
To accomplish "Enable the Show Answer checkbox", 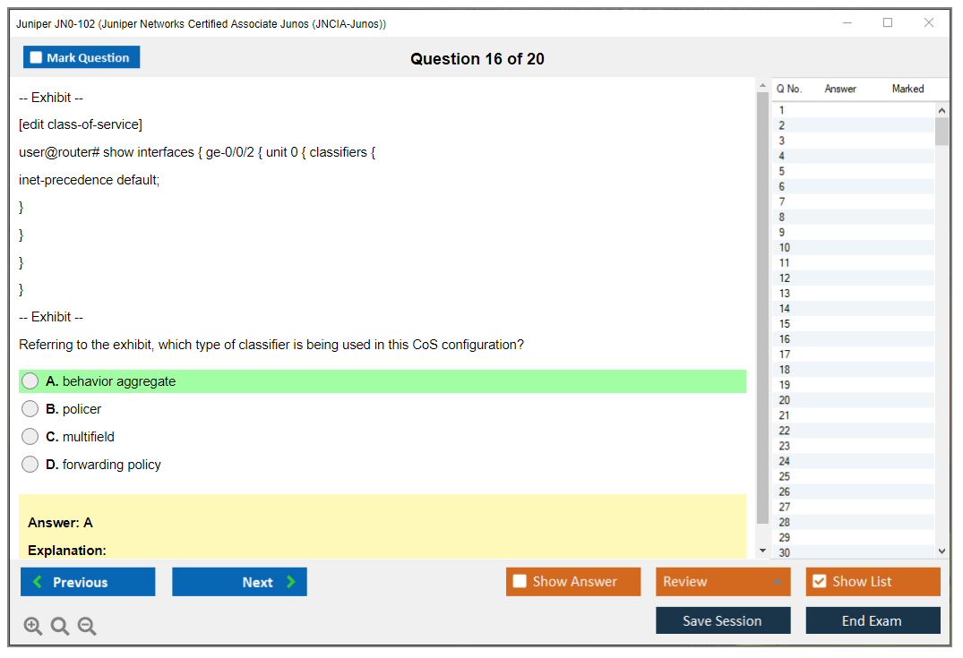I will point(520,582).
